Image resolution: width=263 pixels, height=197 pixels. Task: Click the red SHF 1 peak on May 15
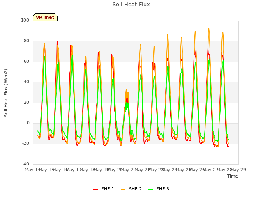58,42
